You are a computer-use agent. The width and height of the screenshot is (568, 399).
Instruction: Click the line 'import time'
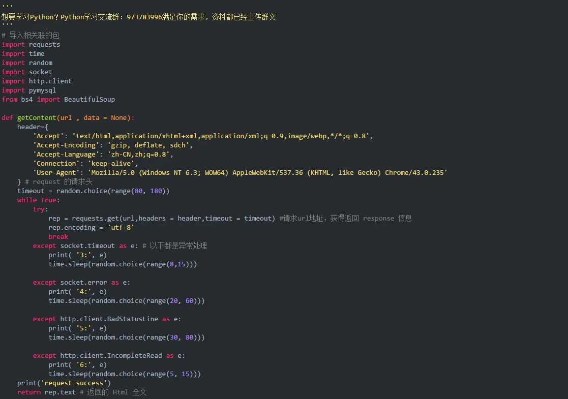(x=23, y=53)
